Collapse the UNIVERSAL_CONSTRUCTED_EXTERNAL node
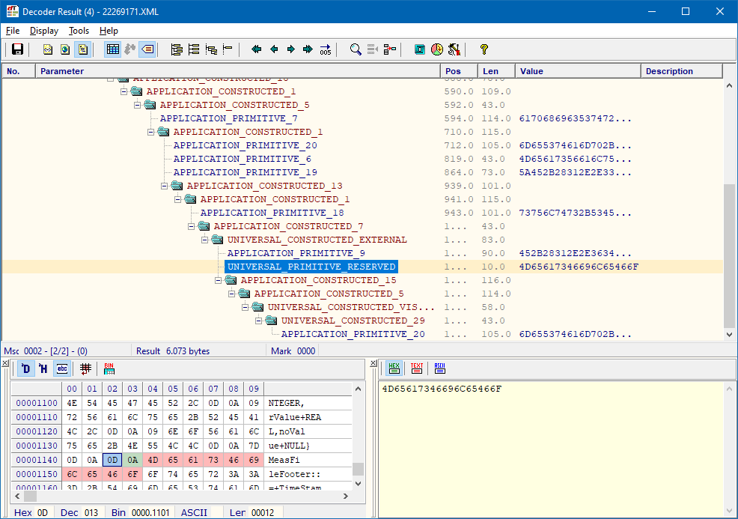 point(205,240)
